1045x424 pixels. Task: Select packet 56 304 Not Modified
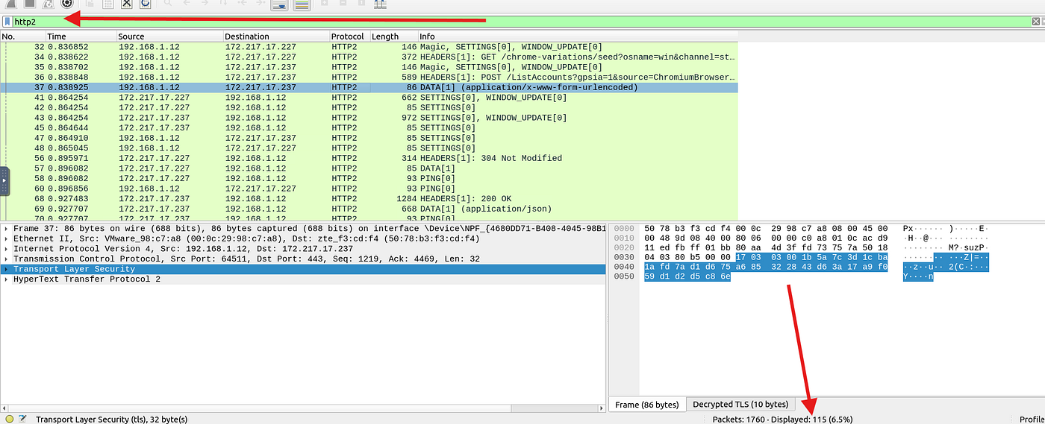tap(369, 158)
